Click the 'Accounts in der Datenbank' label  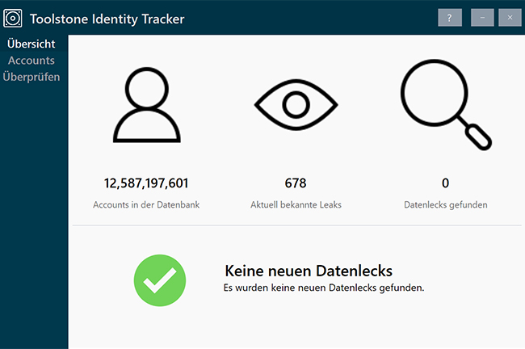(x=146, y=205)
